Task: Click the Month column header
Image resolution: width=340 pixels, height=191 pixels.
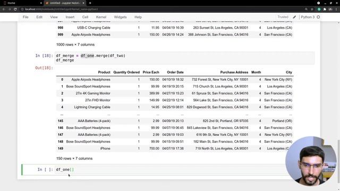Action: [x=256, y=72]
